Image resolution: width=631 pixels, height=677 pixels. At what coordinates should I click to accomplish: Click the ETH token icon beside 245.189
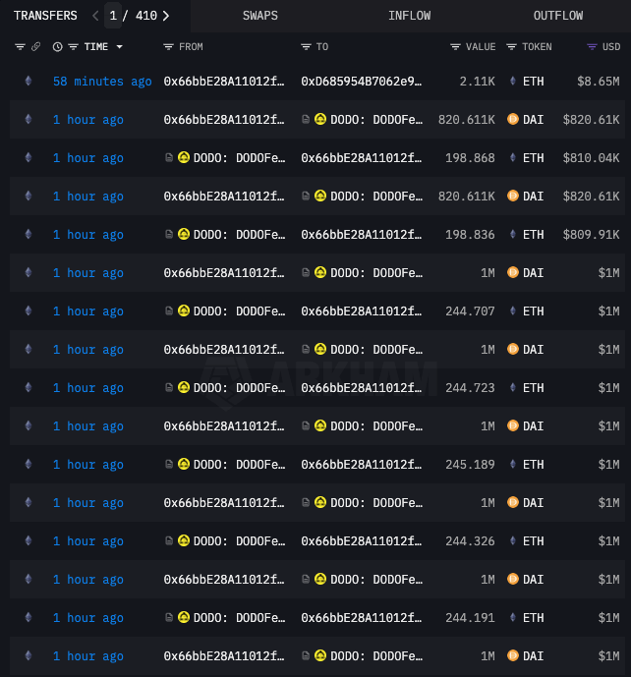(512, 465)
